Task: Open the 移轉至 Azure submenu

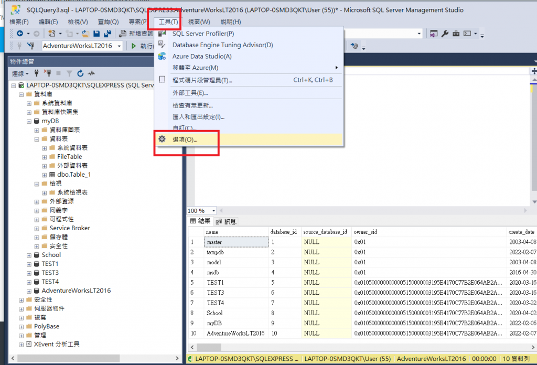Action: (249, 68)
